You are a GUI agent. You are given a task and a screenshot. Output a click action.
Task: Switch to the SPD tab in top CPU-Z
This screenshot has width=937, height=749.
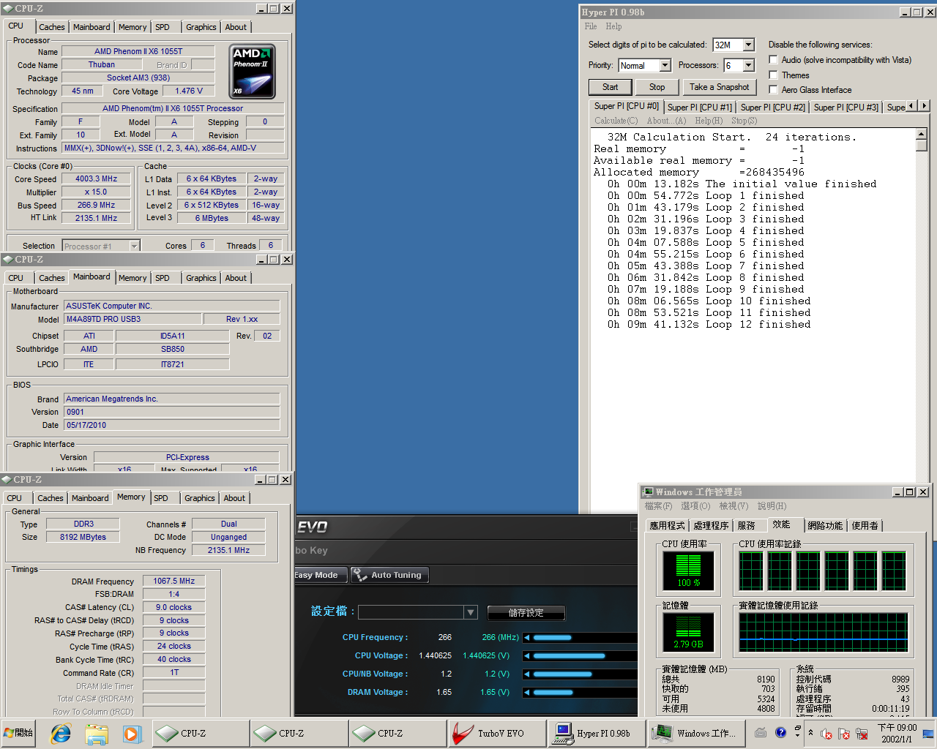163,27
